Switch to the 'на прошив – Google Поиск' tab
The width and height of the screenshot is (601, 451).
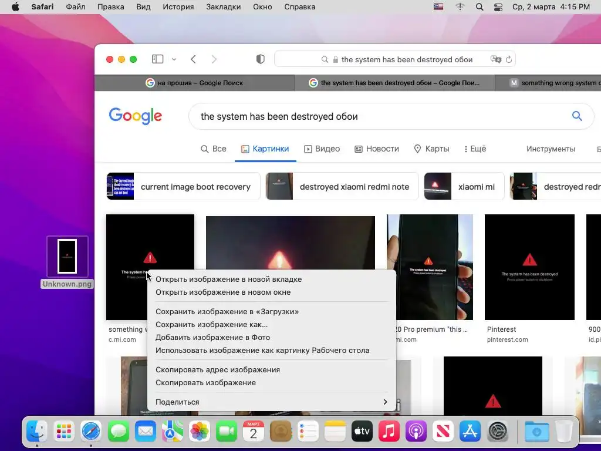click(194, 83)
